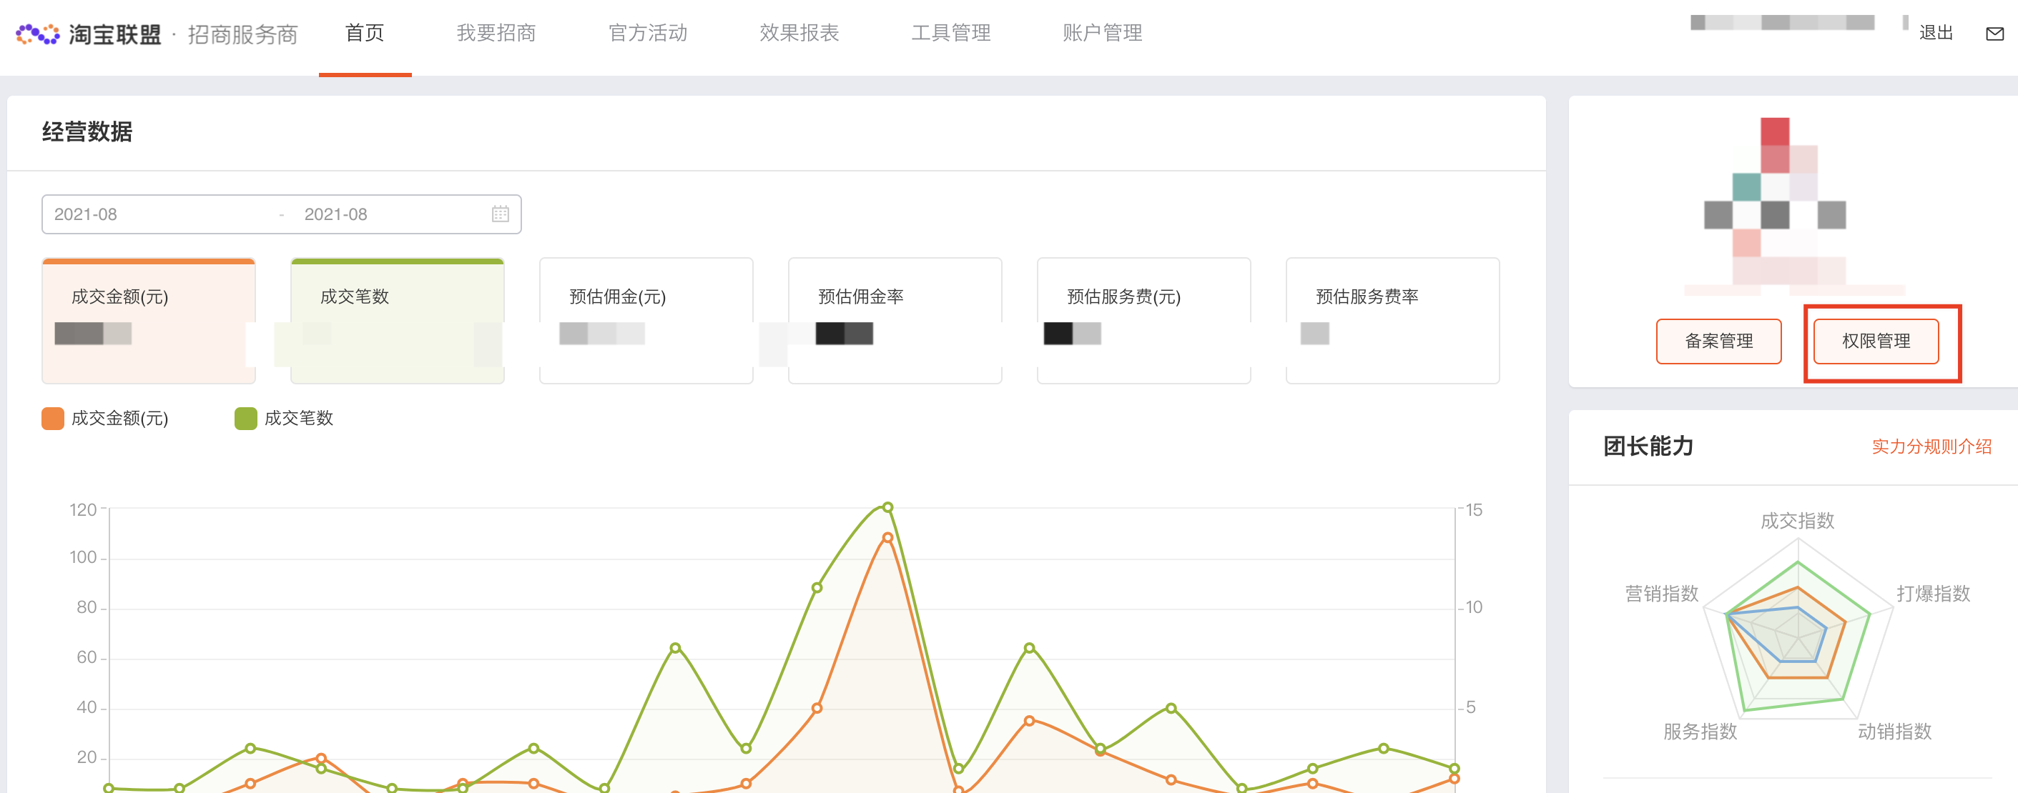Select the 预估佣金率 metric card
The height and width of the screenshot is (793, 2018).
(895, 321)
